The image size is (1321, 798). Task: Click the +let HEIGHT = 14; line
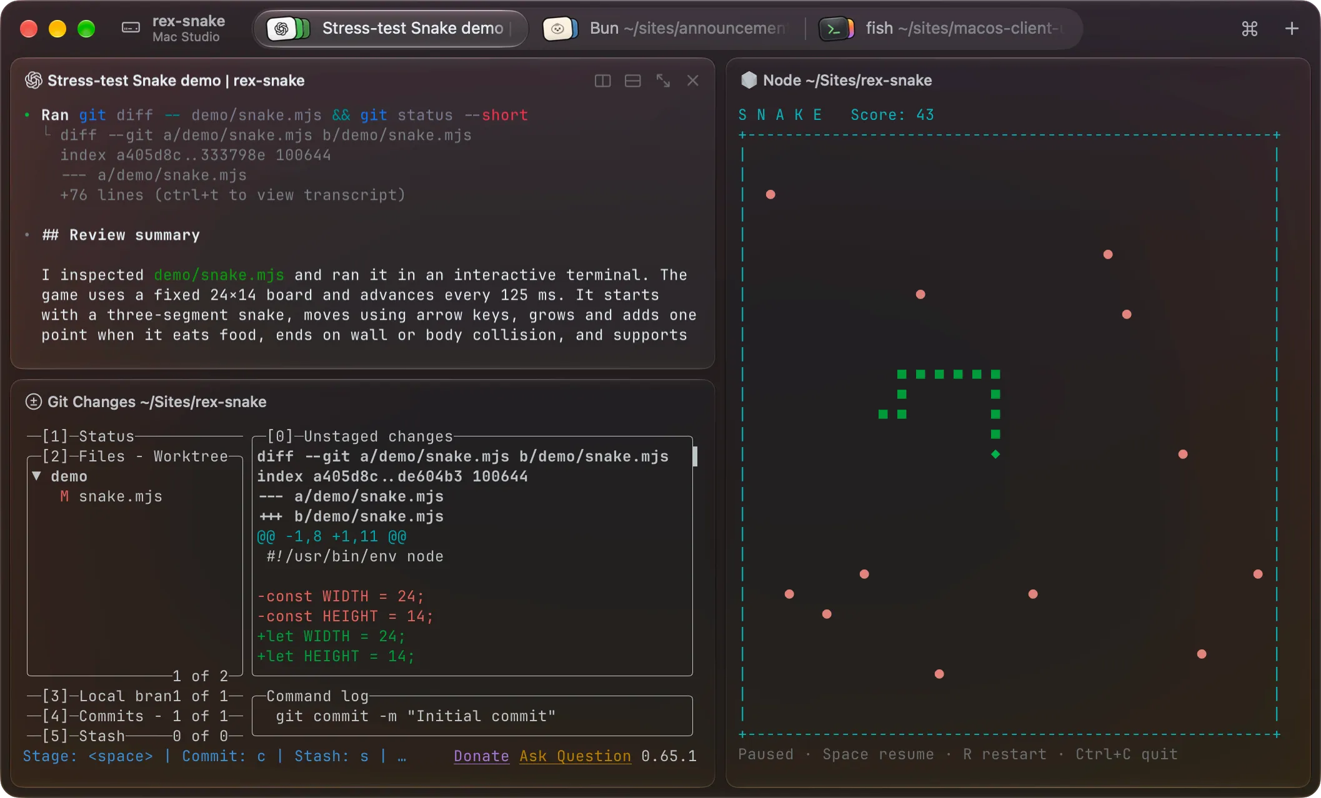336,656
